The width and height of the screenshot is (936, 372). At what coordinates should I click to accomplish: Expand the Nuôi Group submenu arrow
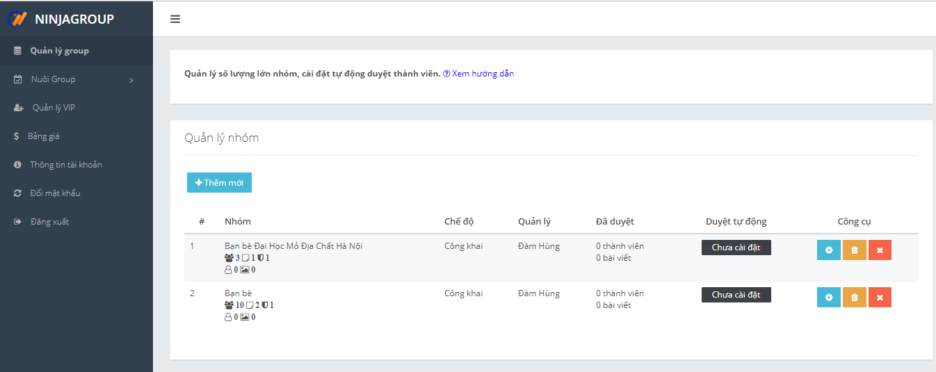click(x=131, y=80)
